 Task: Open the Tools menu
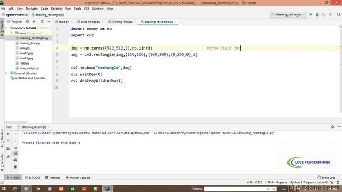pos(77,9)
